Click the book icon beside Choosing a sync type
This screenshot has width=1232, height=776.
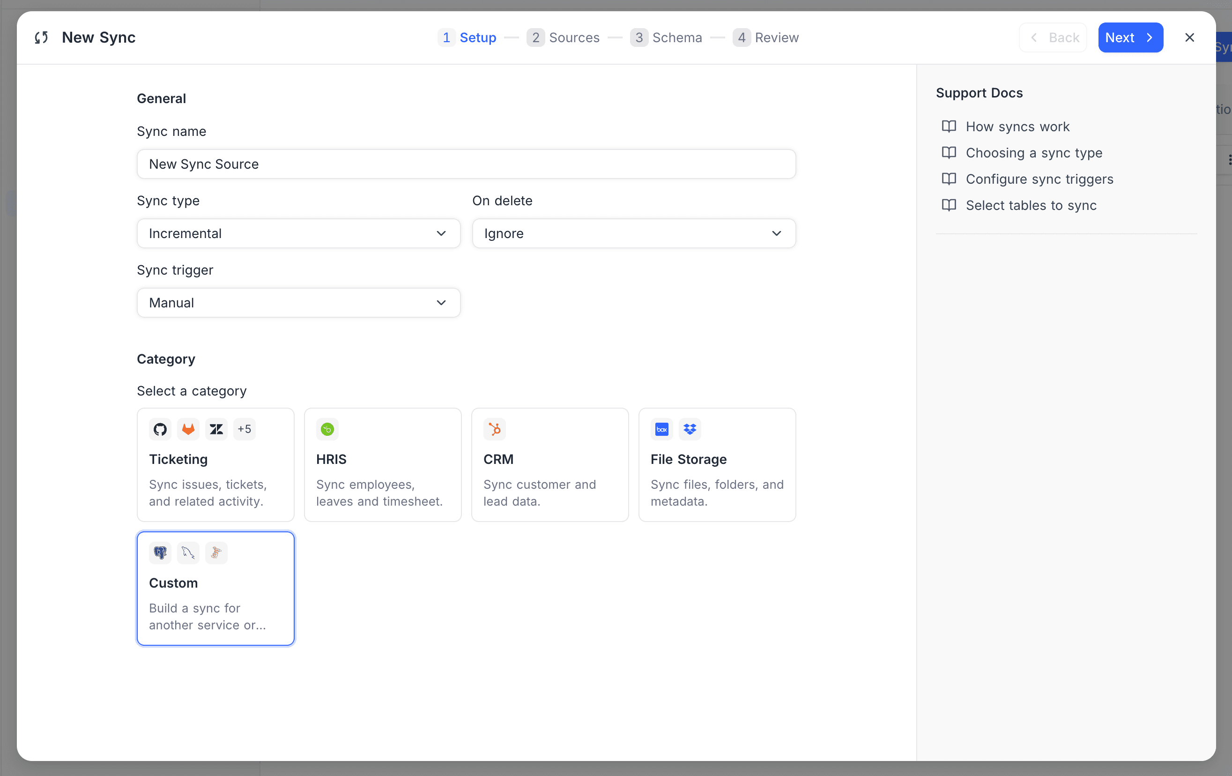coord(949,153)
